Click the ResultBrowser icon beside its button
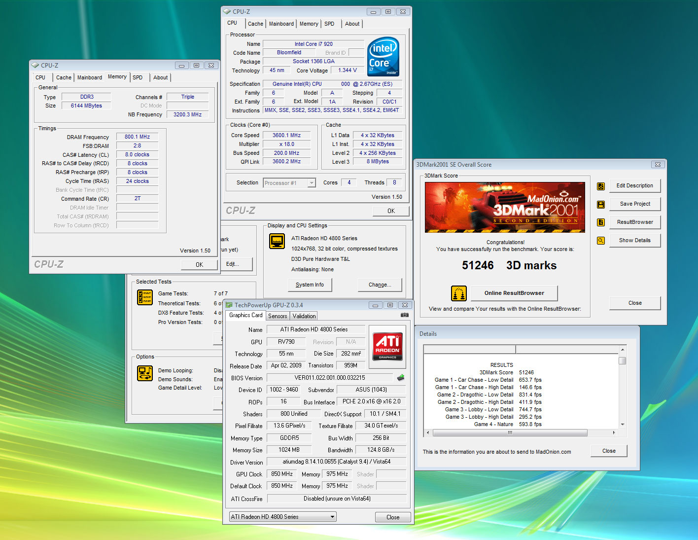 pos(600,222)
